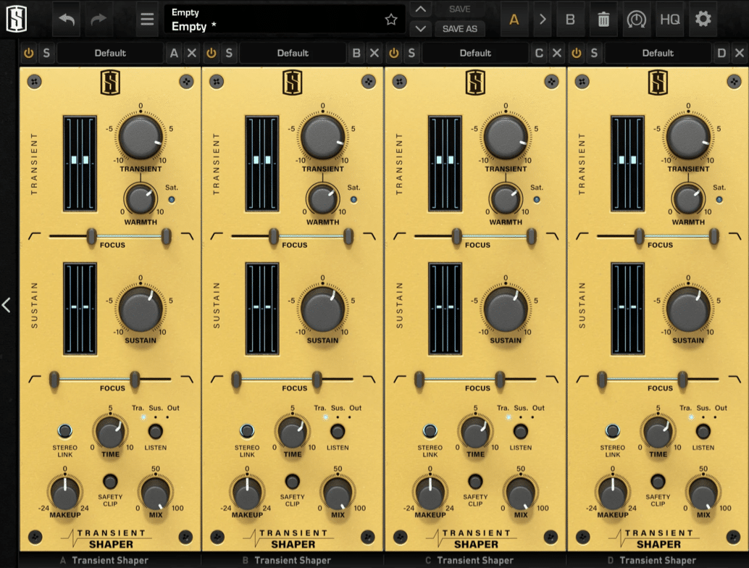Open Default preset dropdown on module B

[x=293, y=53]
